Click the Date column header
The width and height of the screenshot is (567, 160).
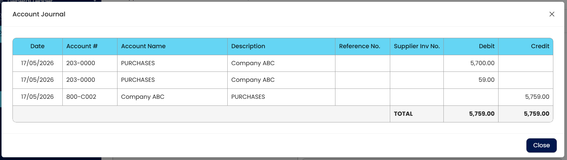click(37, 46)
